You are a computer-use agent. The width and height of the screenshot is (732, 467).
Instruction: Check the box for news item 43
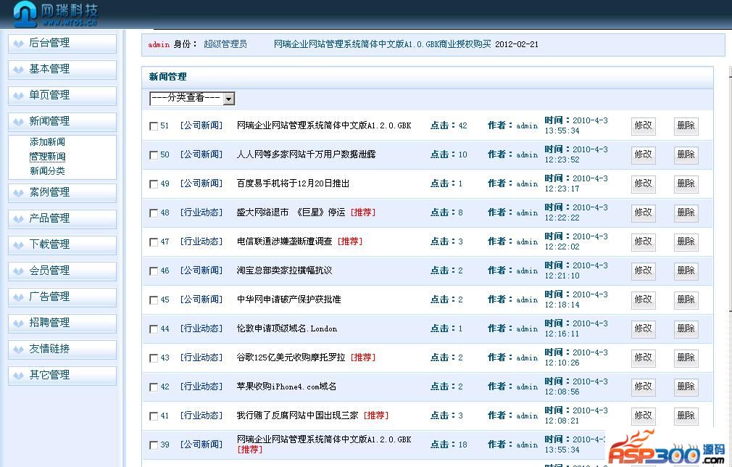154,358
